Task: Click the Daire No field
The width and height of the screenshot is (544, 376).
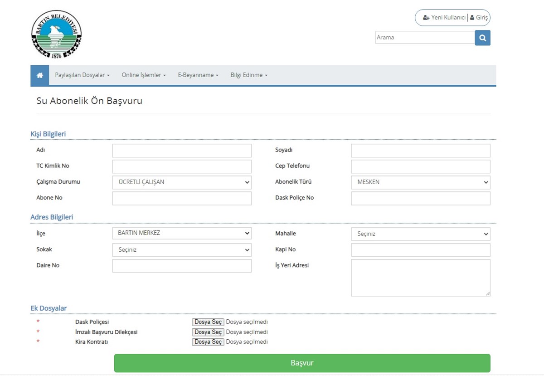Action: [x=182, y=266]
